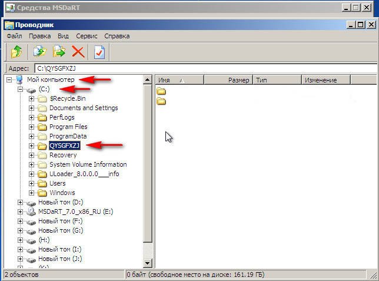Collapse the (C:) drive node
Image resolution: width=379 pixels, height=281 pixels.
tap(20, 90)
